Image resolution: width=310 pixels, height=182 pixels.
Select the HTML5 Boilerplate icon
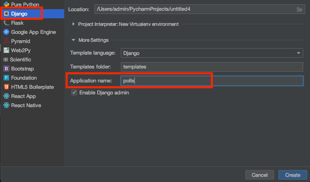tap(6, 87)
